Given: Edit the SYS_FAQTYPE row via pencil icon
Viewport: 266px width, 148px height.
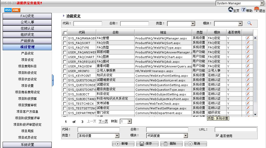Looking at the screenshot, I should click(248, 47).
